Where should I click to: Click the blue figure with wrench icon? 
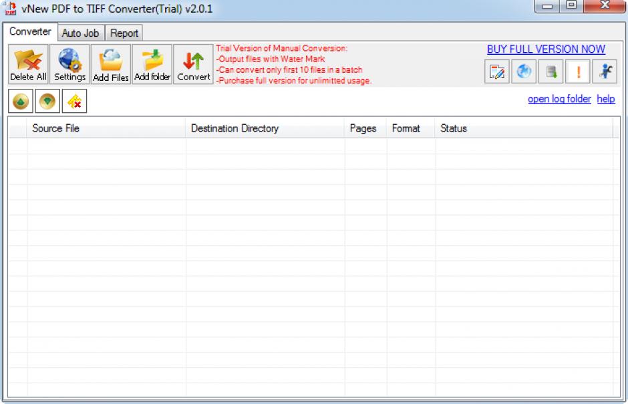(x=605, y=71)
